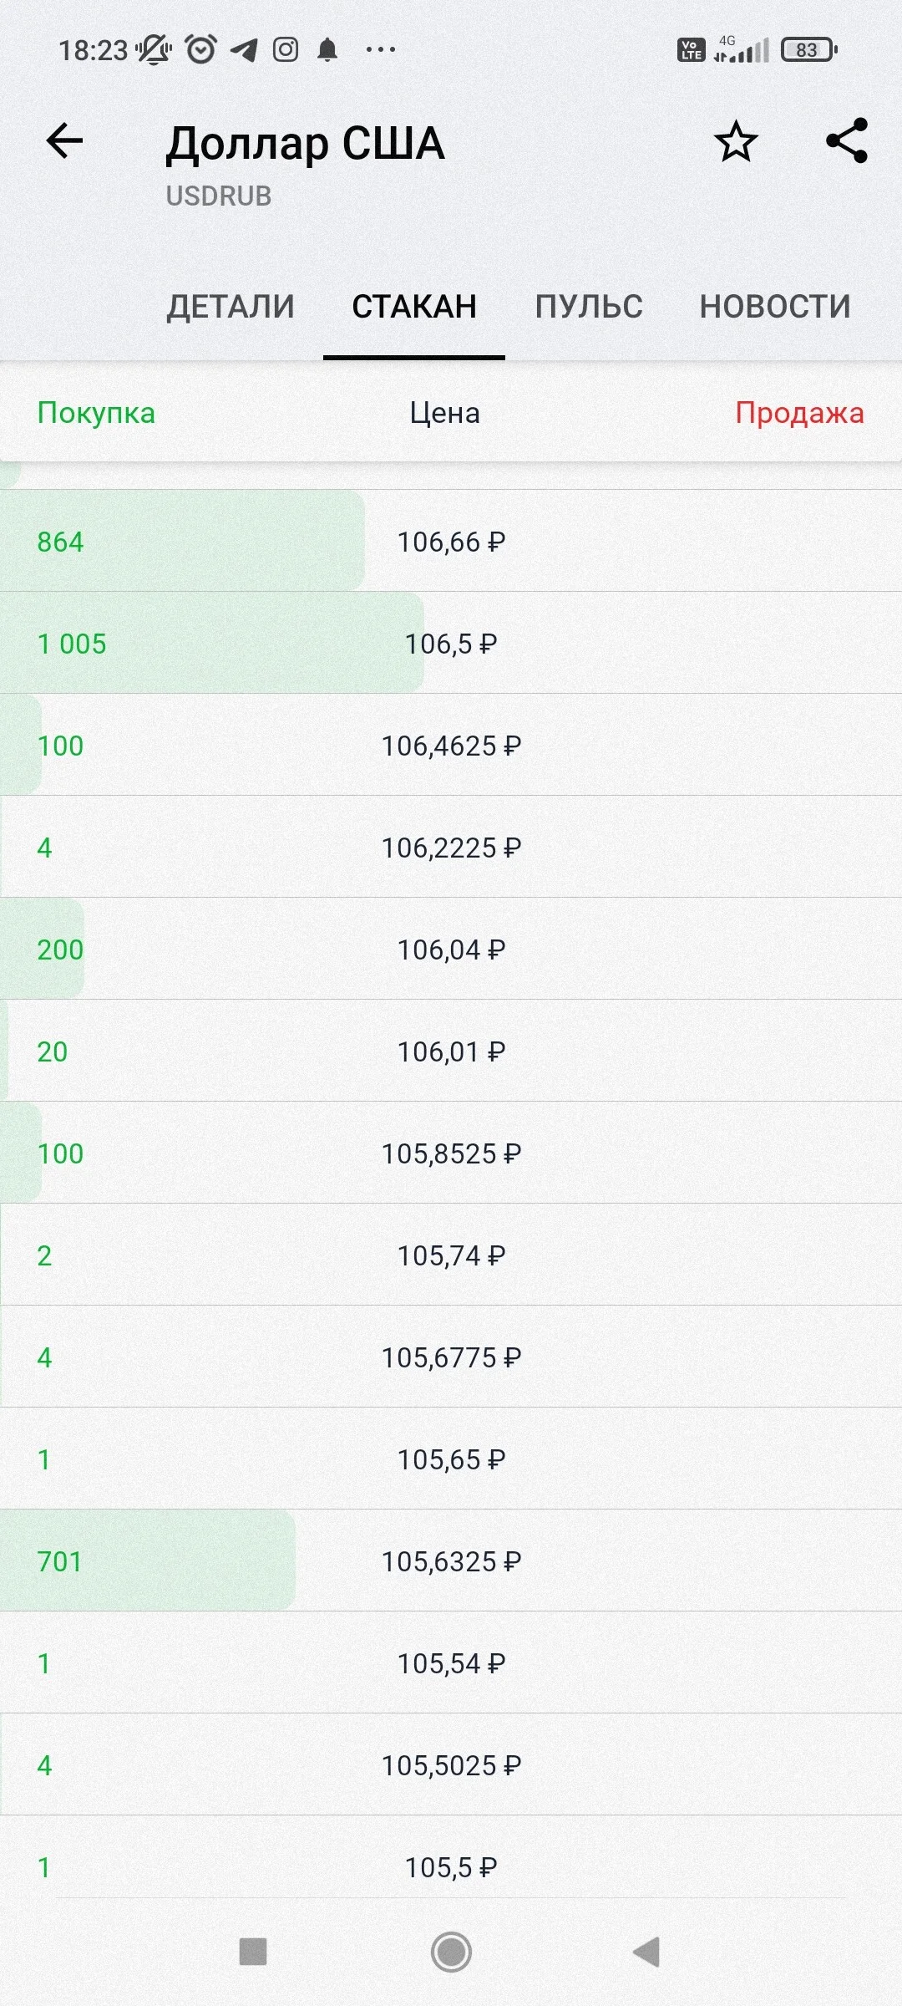Choose the 106,4625 ₽ price level
Screen dimensions: 902x2006
coord(451,745)
